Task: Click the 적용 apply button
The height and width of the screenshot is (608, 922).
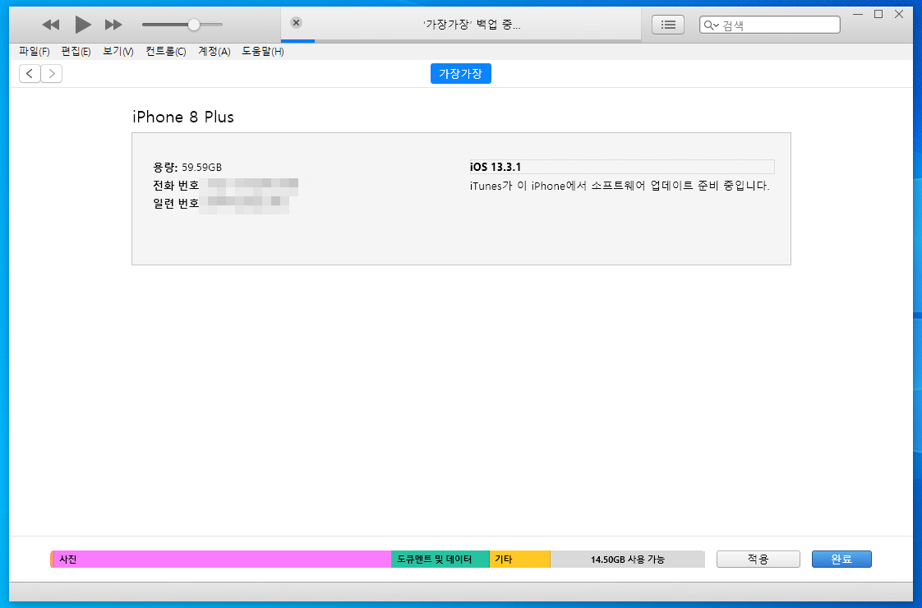Action: (758, 560)
